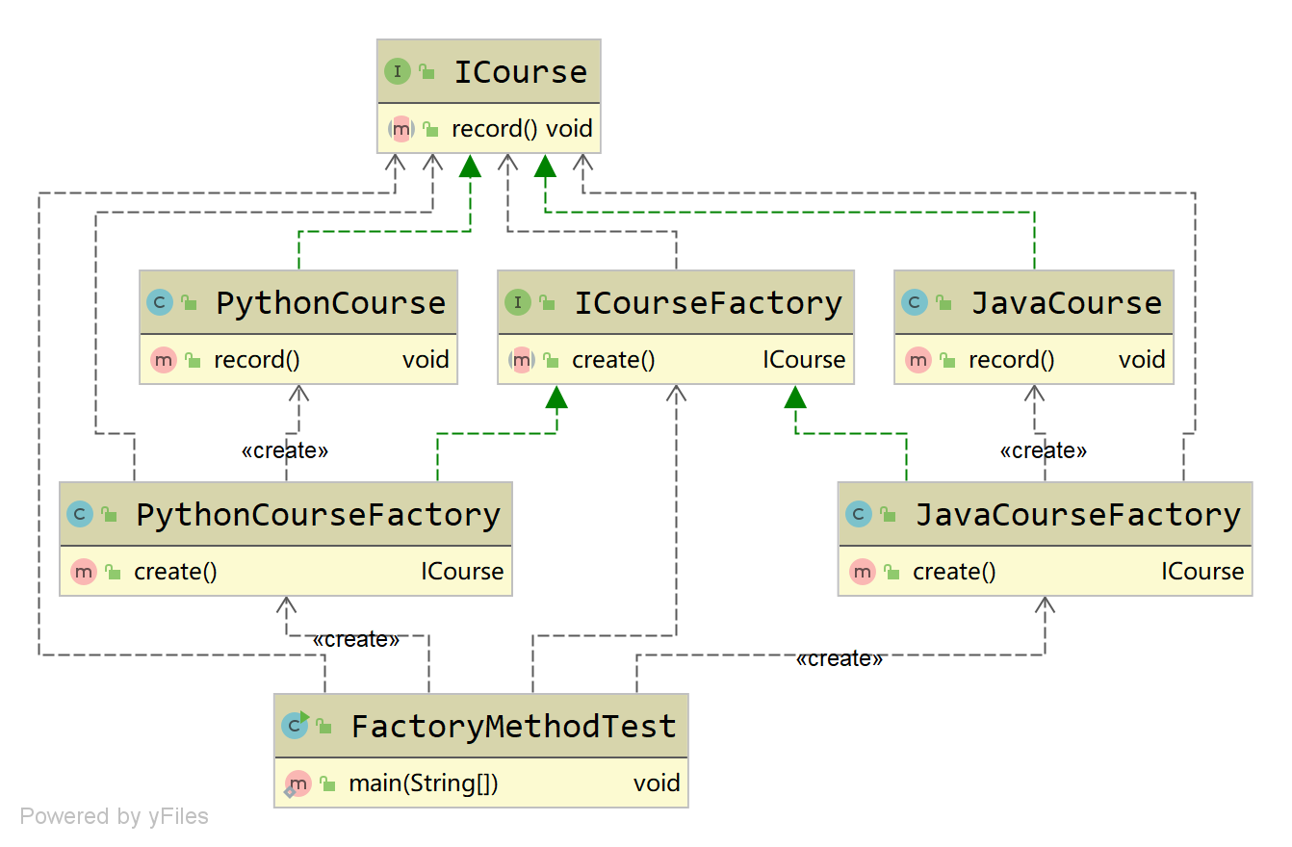The width and height of the screenshot is (1292, 847).
Task: Select the FactoryMethodTest class name
Action: coord(514,727)
